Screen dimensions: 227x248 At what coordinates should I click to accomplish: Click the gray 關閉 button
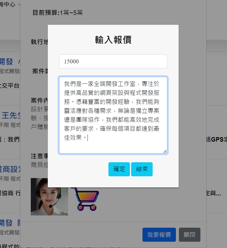tap(189, 235)
